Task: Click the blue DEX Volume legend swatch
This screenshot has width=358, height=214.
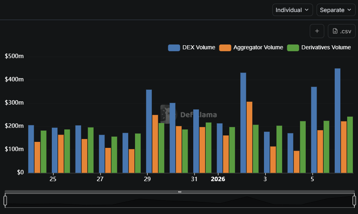Action: click(174, 48)
